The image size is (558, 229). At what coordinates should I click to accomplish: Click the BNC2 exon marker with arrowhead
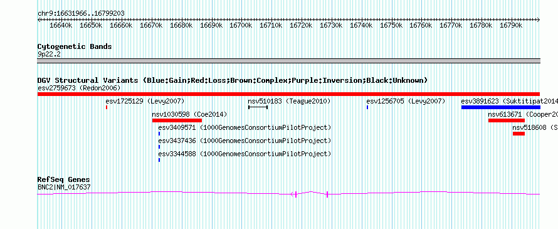coord(294,194)
